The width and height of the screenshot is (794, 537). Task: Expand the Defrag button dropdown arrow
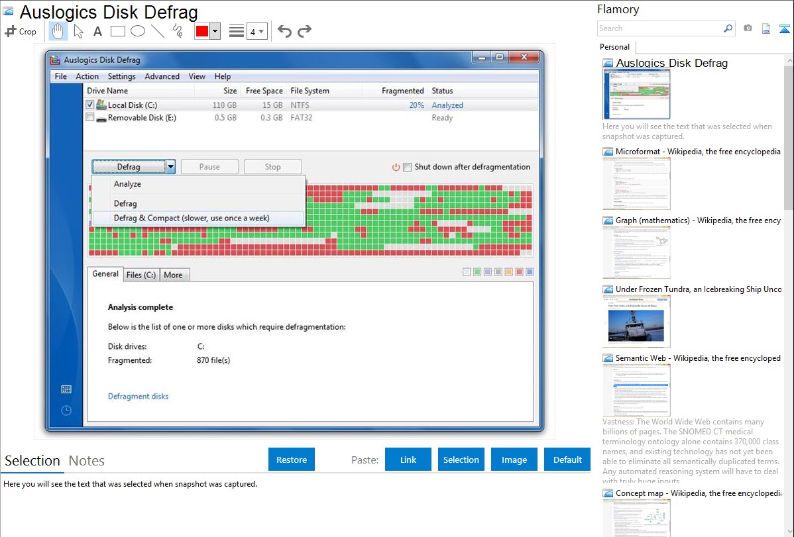[170, 166]
